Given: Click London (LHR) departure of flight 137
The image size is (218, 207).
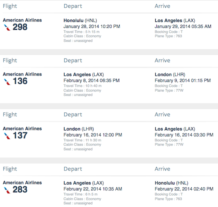Looking at the screenshot, I should [79, 129].
